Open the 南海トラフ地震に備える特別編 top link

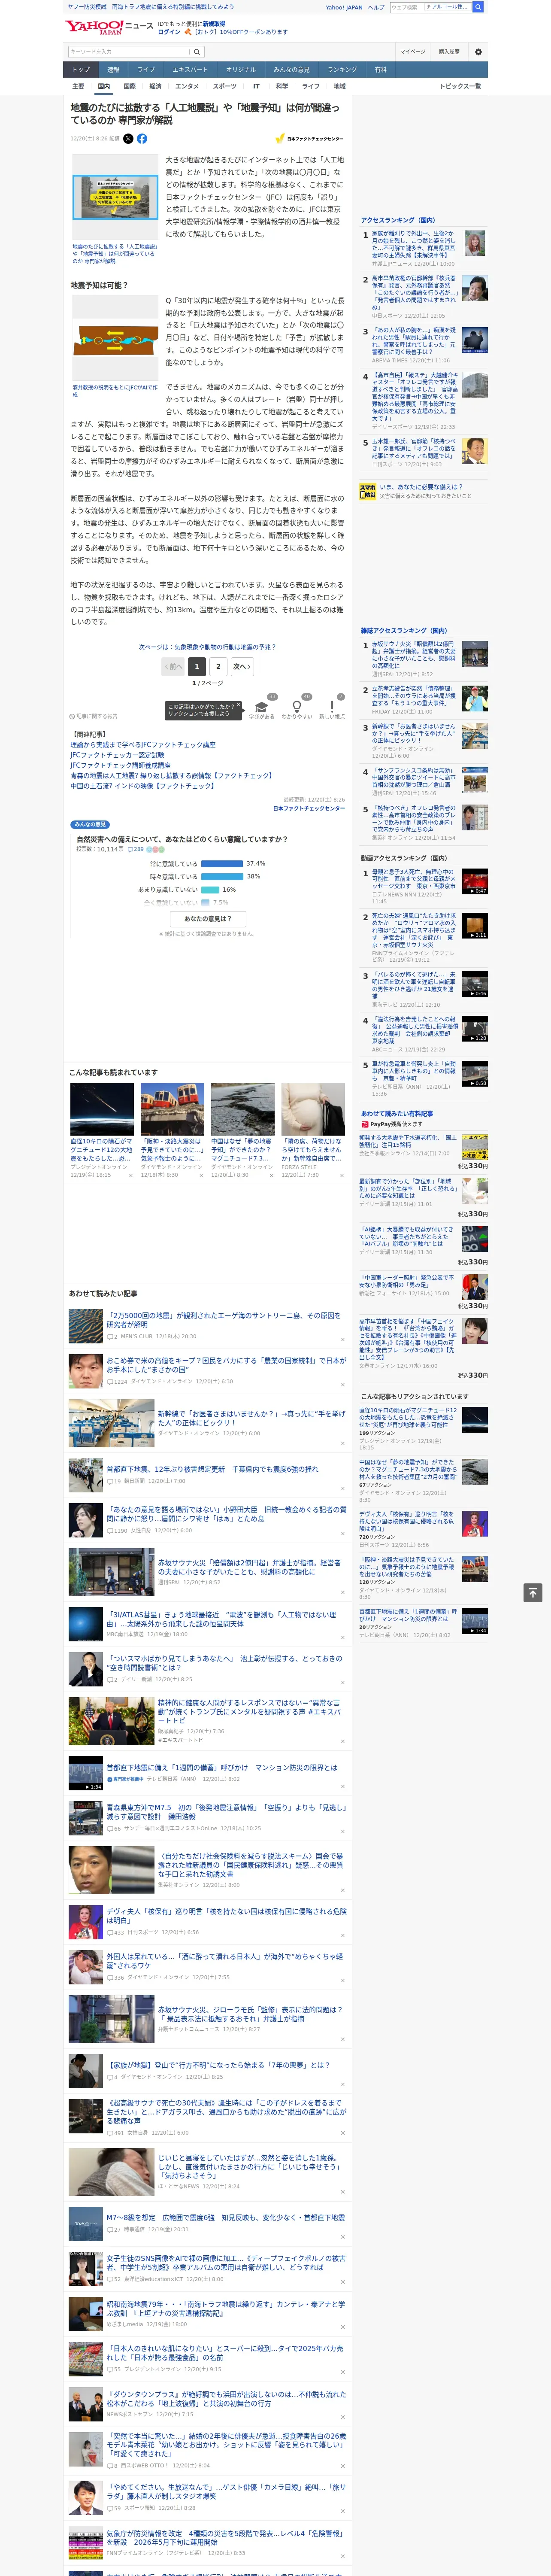coord(173,7)
